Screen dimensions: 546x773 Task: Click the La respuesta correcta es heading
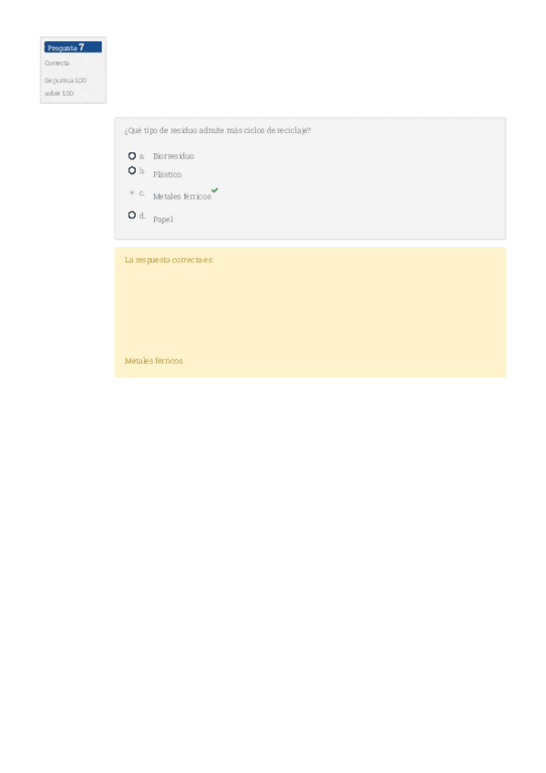[169, 260]
